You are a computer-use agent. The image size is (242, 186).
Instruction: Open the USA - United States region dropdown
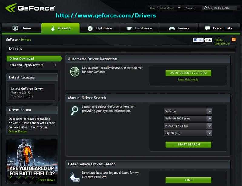click(x=165, y=8)
